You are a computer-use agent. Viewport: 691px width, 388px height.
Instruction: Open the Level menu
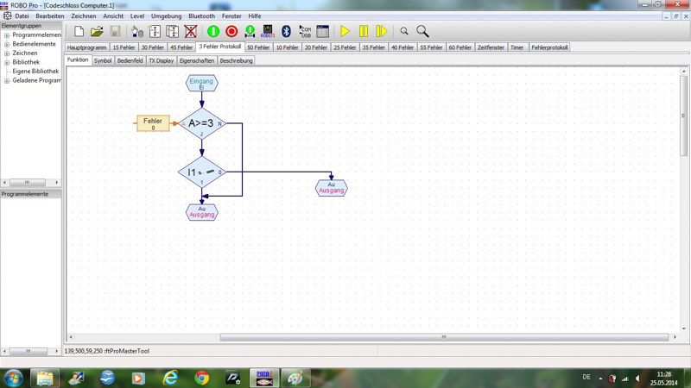tap(137, 16)
